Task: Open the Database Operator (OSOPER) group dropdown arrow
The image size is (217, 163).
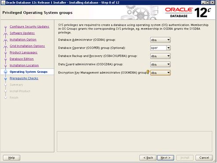Action: (169, 48)
